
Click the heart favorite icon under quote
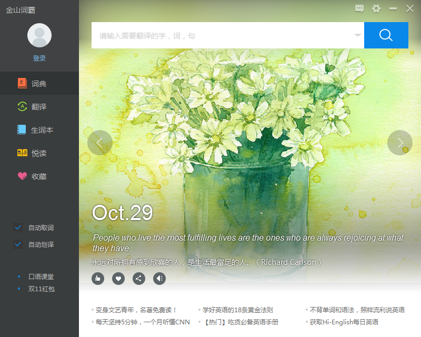(x=118, y=279)
